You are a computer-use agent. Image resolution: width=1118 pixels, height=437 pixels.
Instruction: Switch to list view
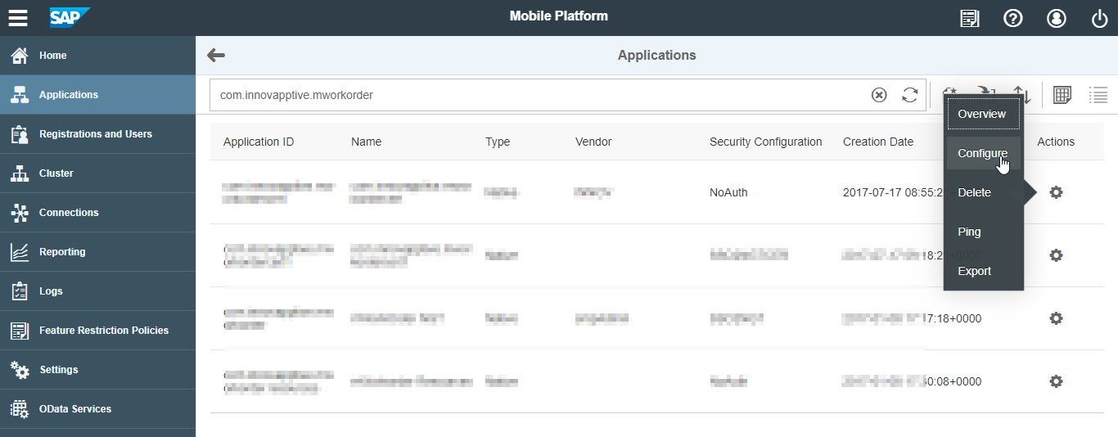click(x=1098, y=95)
